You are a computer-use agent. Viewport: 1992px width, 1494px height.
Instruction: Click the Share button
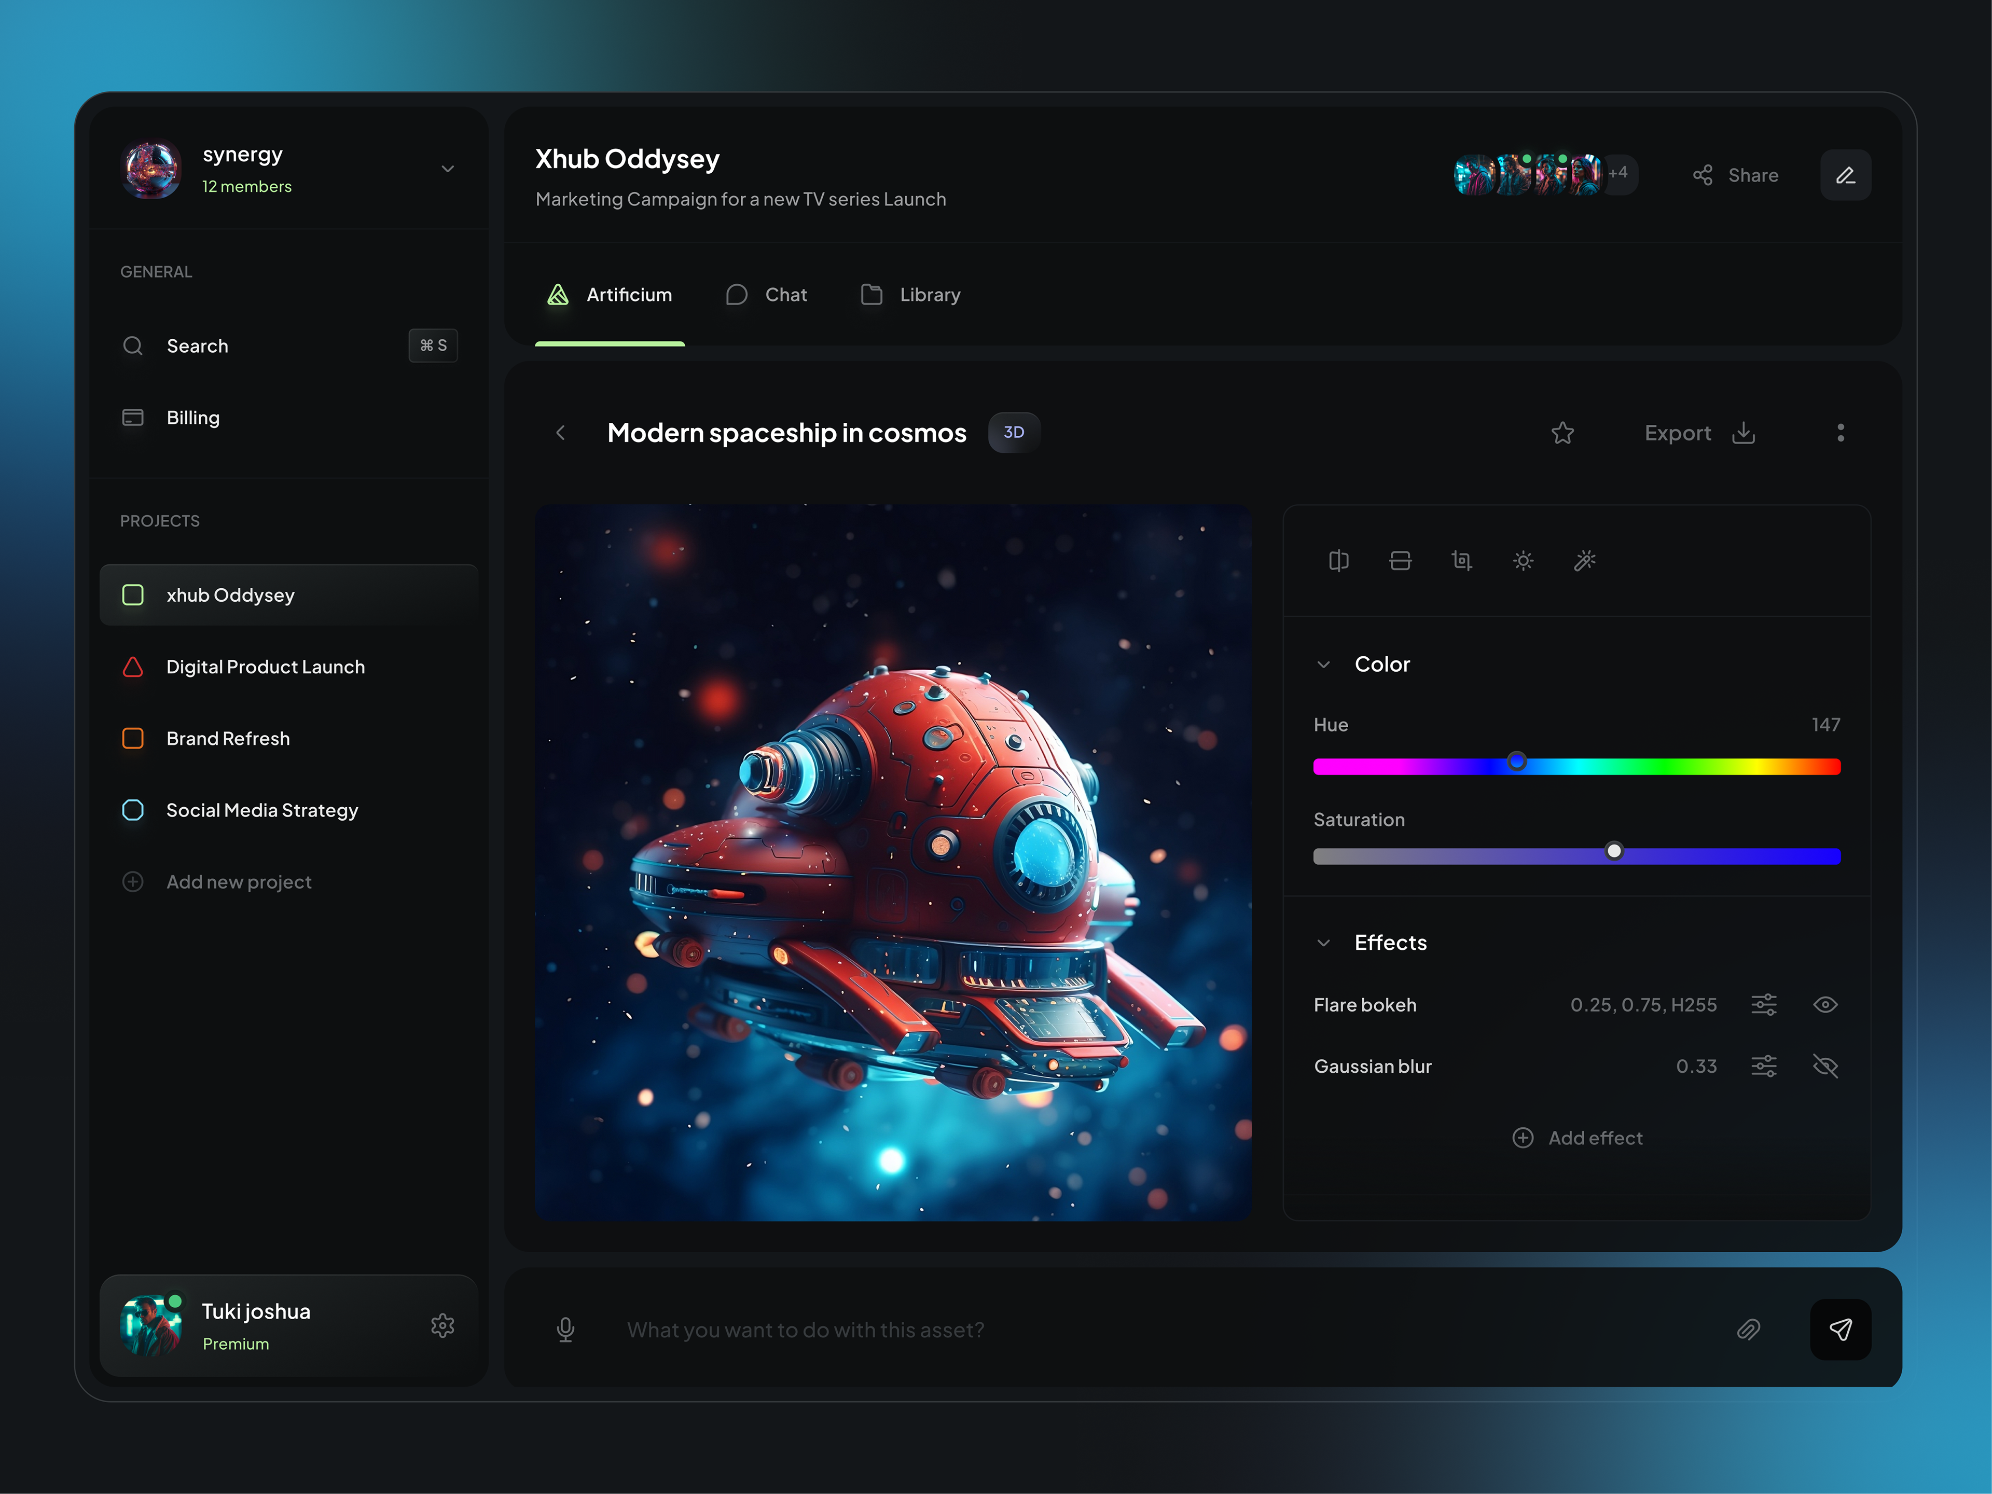tap(1735, 175)
